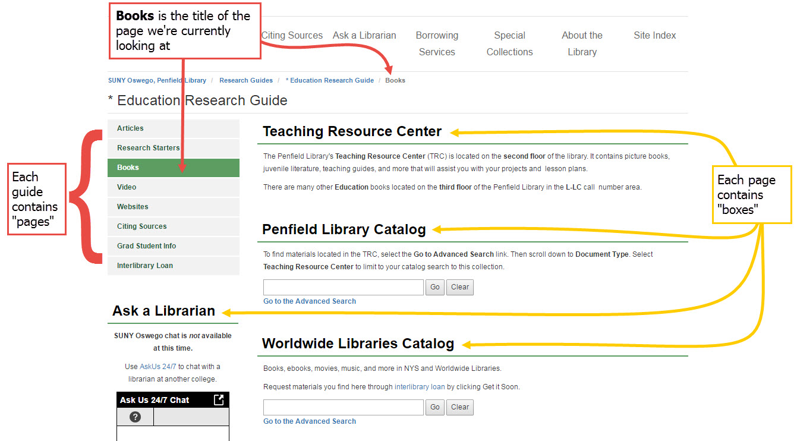Click the Ask a Librarian navigation link
The height and width of the screenshot is (441, 797).
pyautogui.click(x=364, y=35)
